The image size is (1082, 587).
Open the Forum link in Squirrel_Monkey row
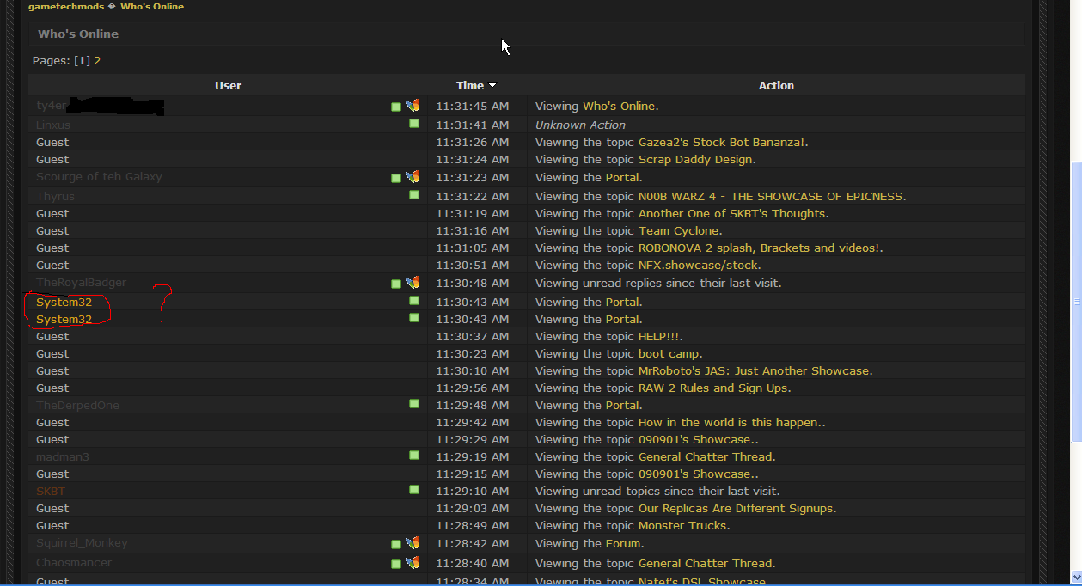pos(623,544)
